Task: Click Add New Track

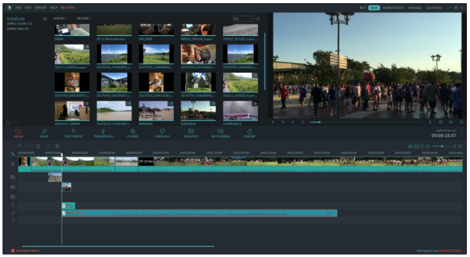Action: click(26, 250)
